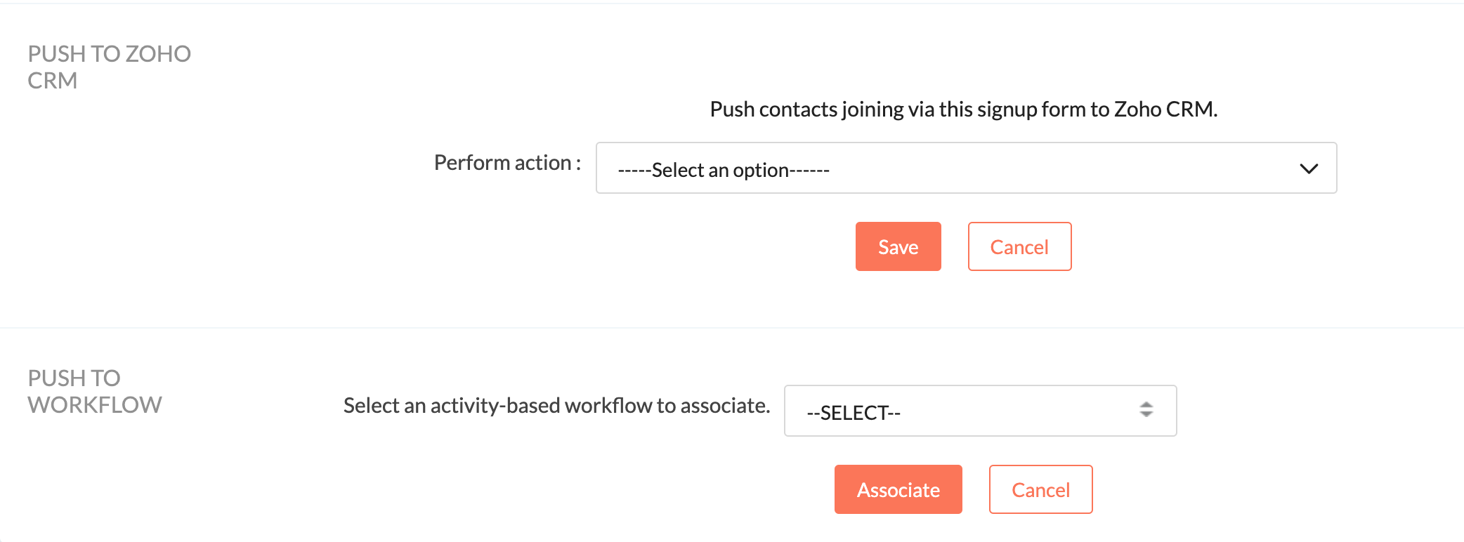The width and height of the screenshot is (1464, 542).
Task: Click the '-----Select an option------' placeholder text
Action: click(x=724, y=170)
